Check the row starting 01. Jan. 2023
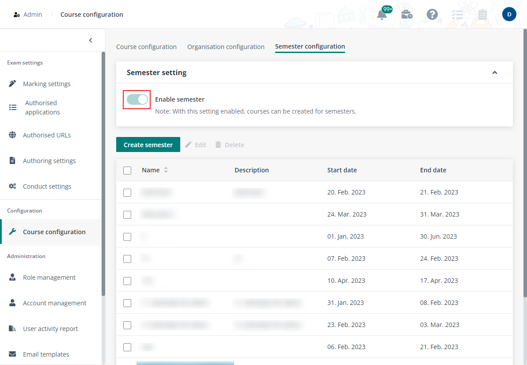This screenshot has height=365, width=527. click(127, 237)
